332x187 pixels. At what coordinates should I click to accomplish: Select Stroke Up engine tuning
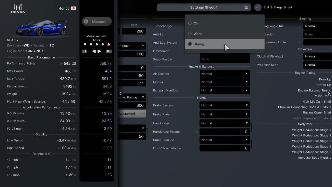coord(324,85)
